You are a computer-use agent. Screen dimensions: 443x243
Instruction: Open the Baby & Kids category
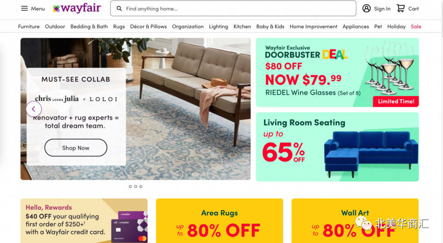tap(270, 27)
